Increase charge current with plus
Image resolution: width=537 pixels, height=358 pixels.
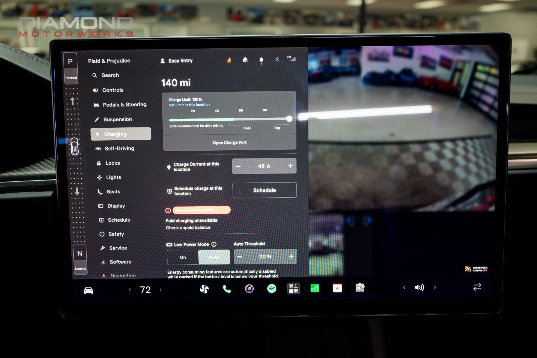click(x=291, y=166)
